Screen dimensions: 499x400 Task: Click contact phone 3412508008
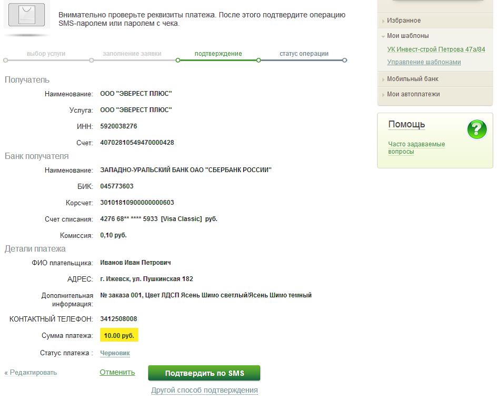(118, 319)
